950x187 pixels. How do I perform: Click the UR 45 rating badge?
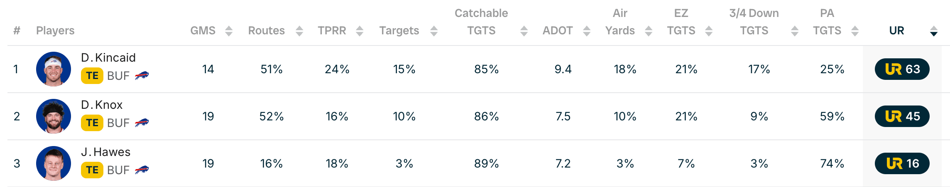(x=902, y=116)
